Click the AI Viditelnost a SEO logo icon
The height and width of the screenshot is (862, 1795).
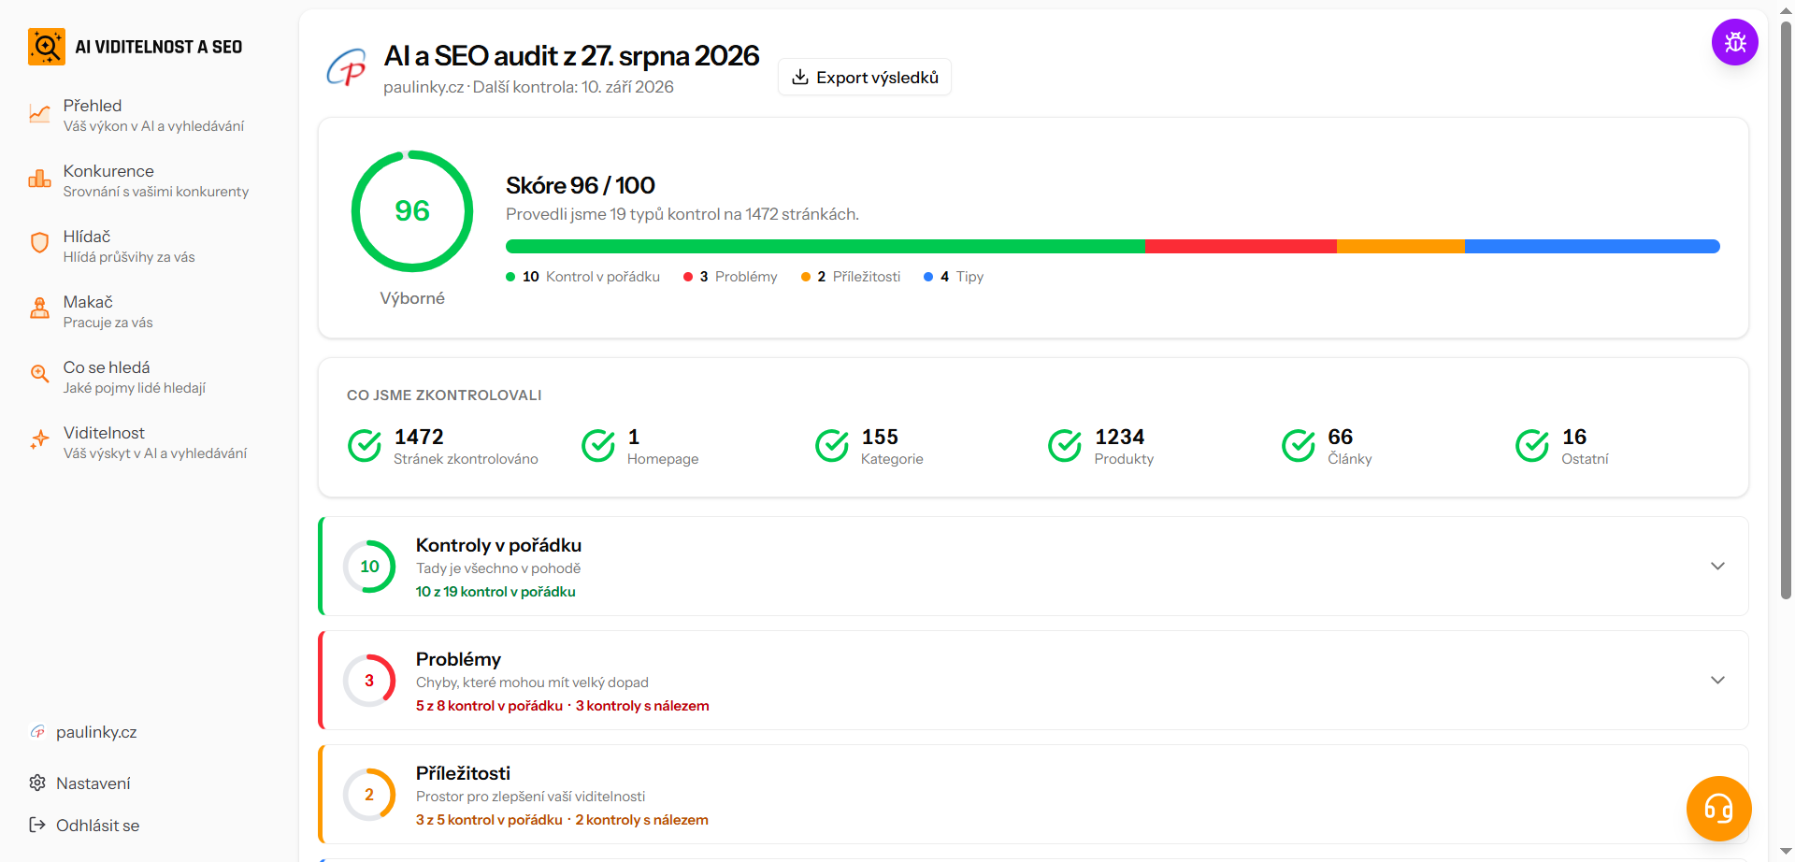[46, 47]
